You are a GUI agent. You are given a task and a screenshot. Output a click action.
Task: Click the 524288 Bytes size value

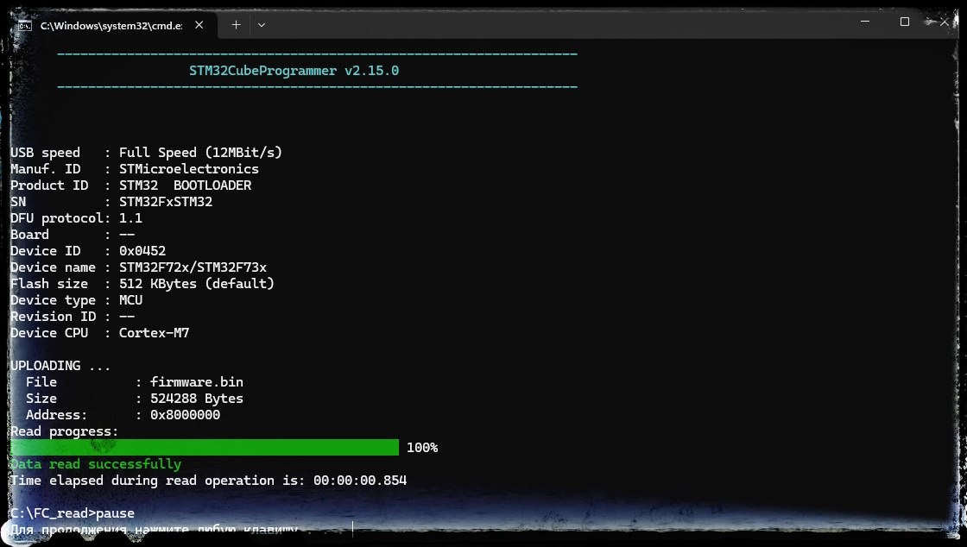[x=197, y=399]
